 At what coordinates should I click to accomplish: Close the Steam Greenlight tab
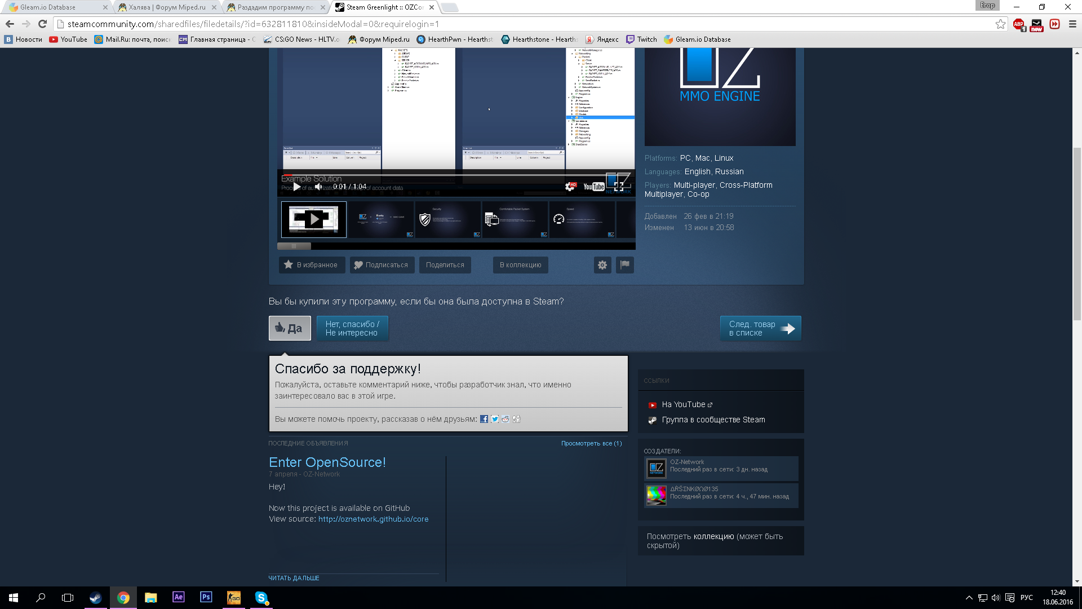(432, 7)
